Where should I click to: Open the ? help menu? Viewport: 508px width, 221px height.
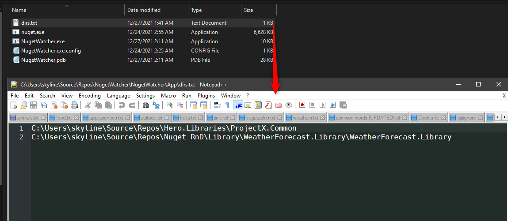point(248,96)
